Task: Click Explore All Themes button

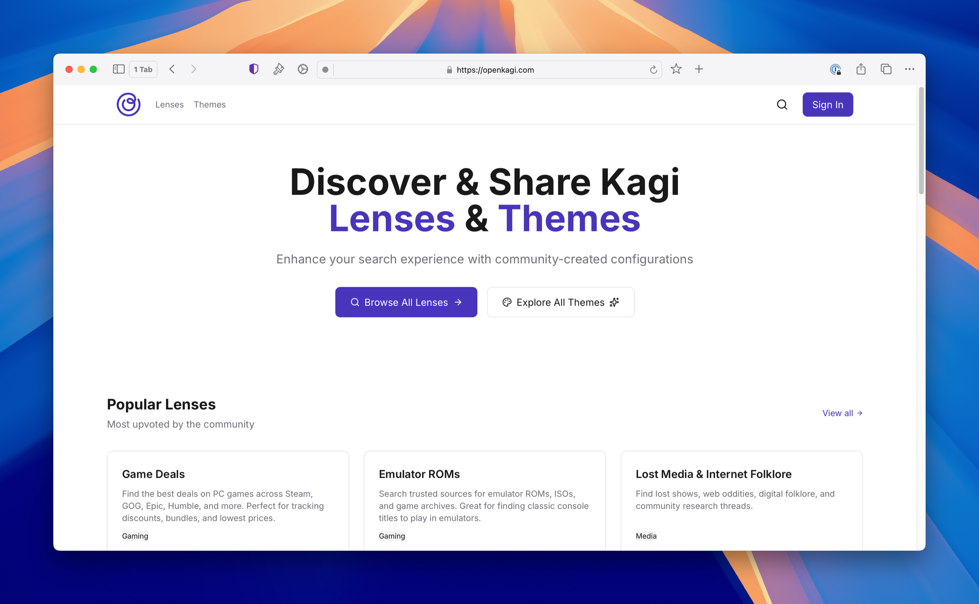Action: coord(560,302)
